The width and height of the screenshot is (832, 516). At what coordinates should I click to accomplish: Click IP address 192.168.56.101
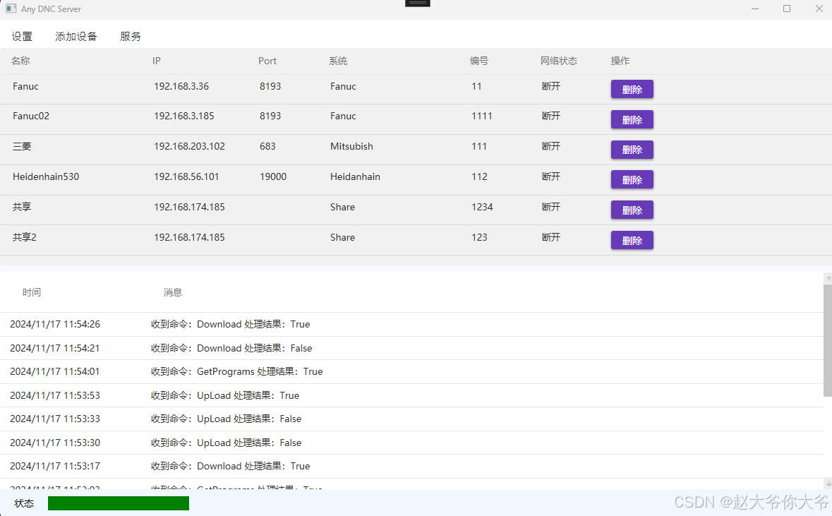pos(186,176)
